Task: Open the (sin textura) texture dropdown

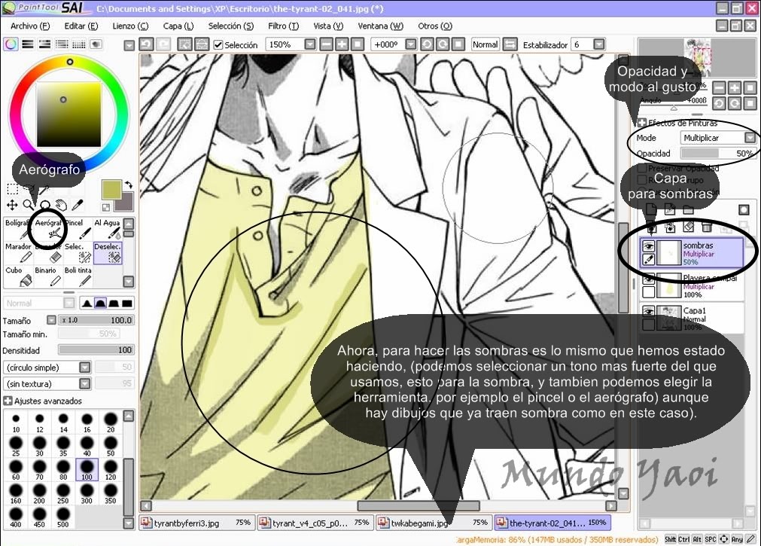Action: (84, 384)
